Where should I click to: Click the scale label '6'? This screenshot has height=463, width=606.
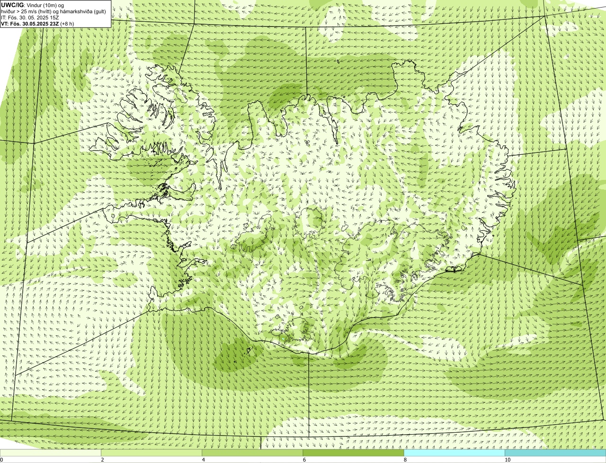coord(304,460)
